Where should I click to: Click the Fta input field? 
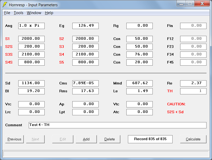tap(193, 26)
